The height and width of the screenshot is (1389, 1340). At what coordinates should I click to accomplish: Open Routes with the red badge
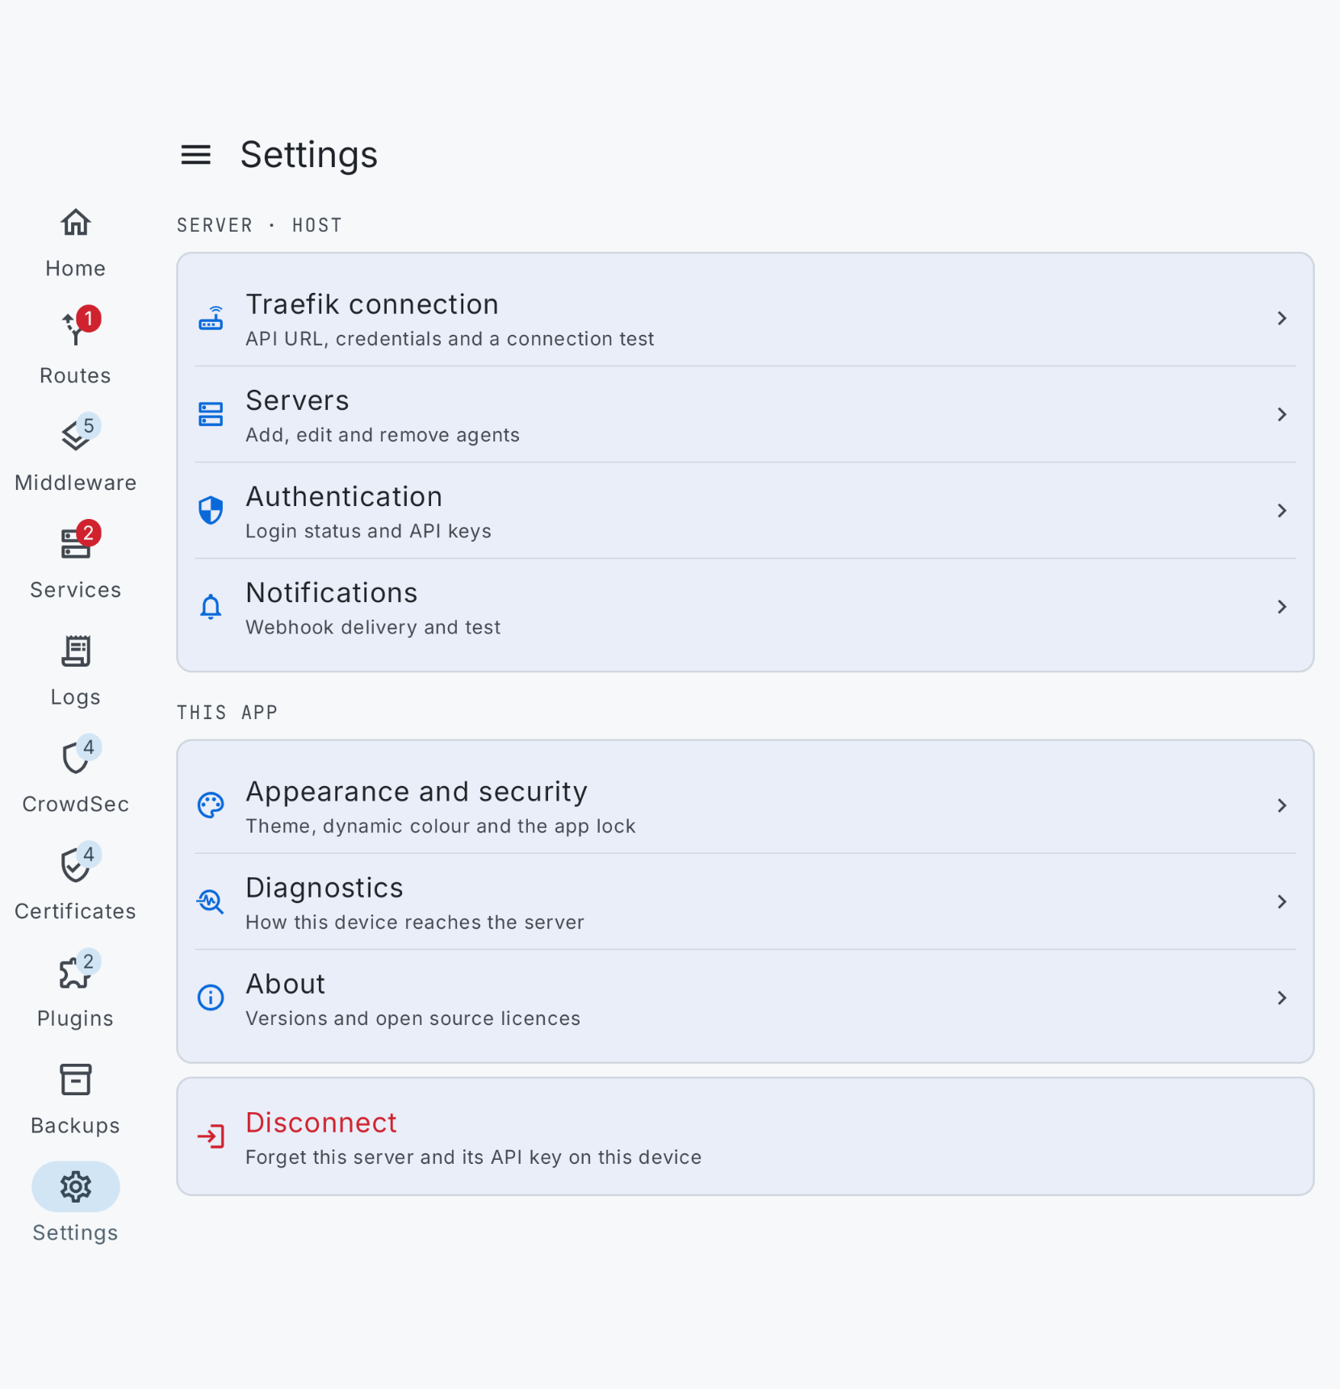tap(75, 347)
